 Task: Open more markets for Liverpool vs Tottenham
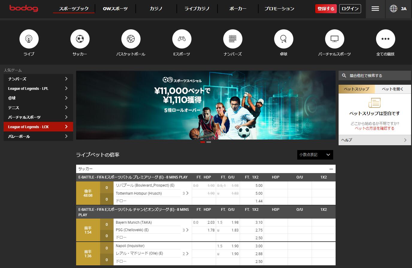tap(186, 193)
